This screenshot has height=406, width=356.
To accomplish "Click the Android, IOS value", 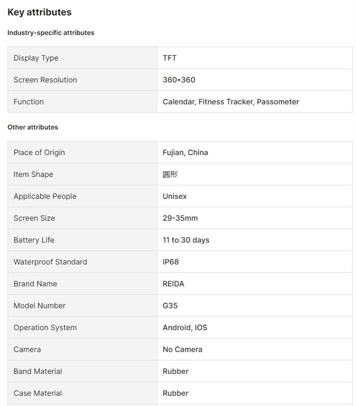I will tap(185, 328).
